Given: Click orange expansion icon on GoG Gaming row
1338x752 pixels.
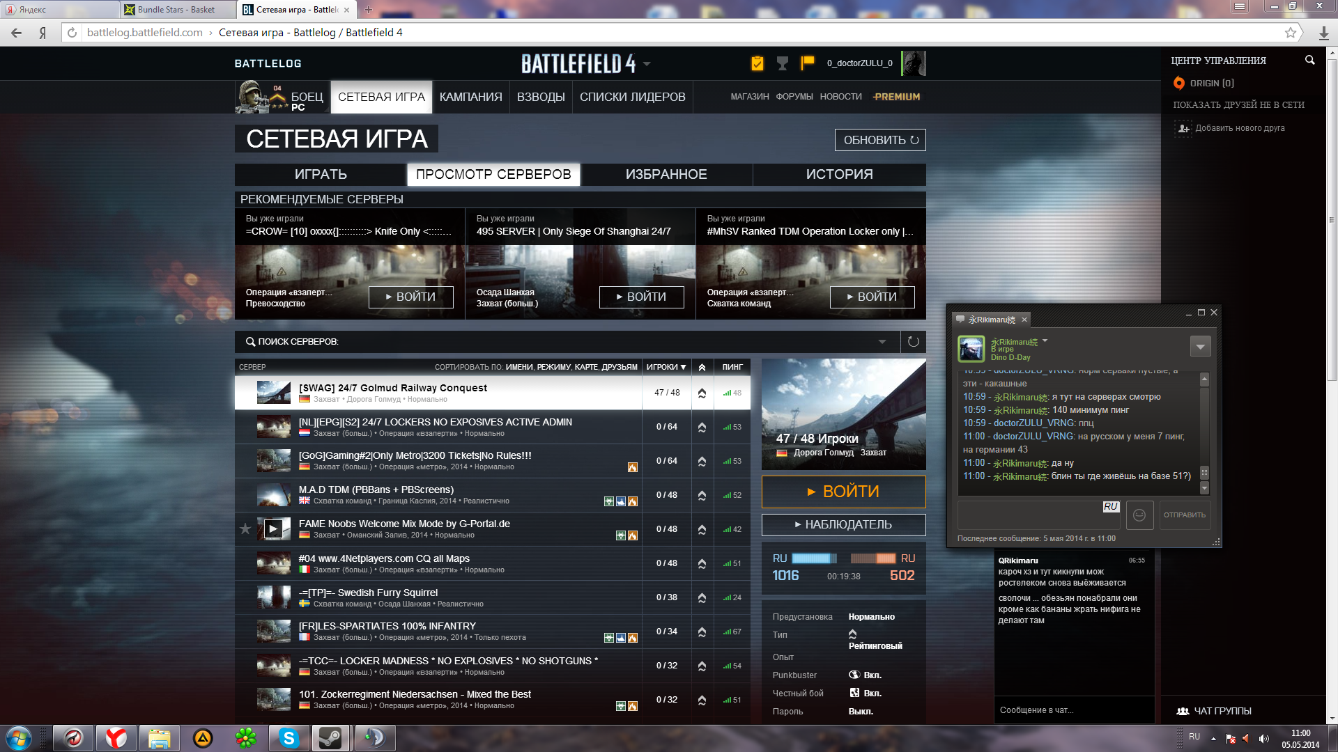Looking at the screenshot, I should tap(633, 467).
